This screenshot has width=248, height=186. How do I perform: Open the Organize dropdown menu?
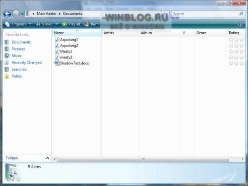[18, 24]
